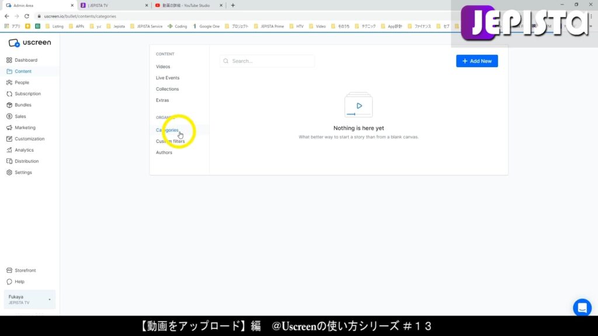Open the Bundles box icon
The height and width of the screenshot is (336, 598).
click(x=9, y=105)
